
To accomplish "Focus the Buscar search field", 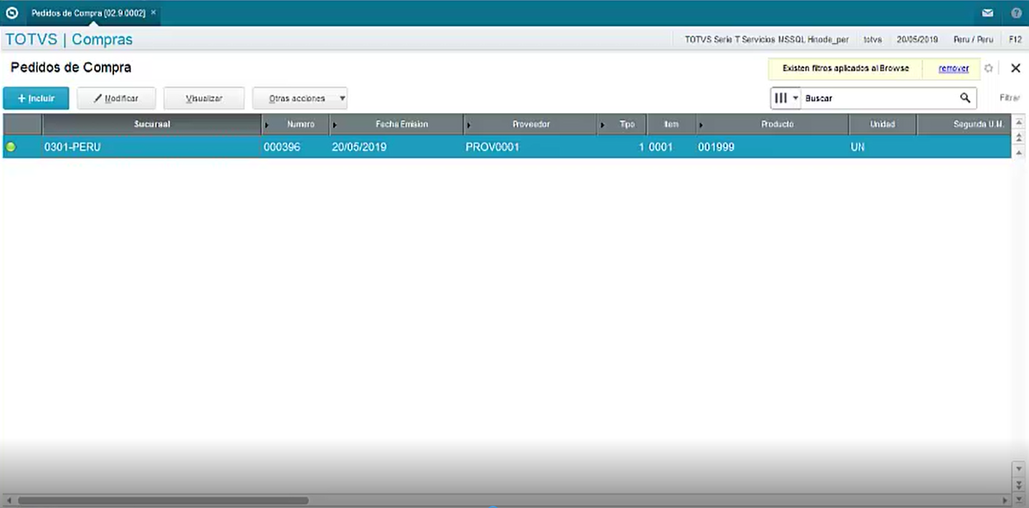I will pos(880,98).
